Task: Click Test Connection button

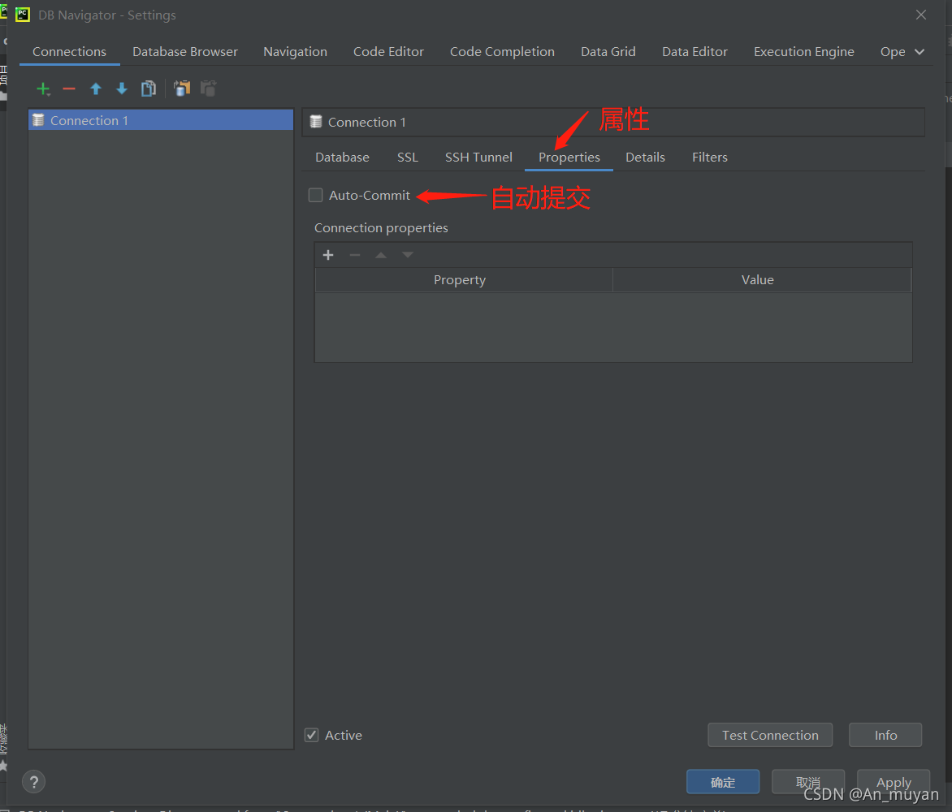Action: point(770,735)
